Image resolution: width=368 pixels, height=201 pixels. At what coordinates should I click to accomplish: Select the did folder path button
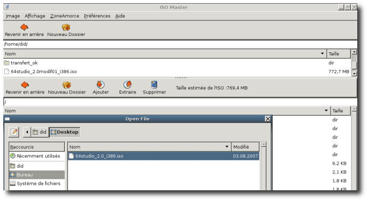(40, 132)
